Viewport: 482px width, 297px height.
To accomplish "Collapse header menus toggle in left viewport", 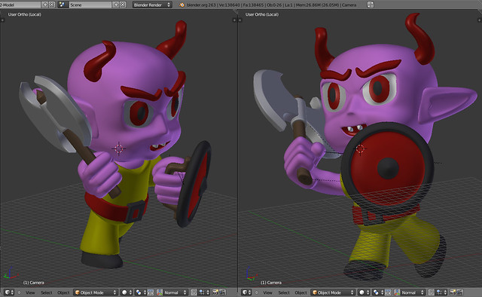I will pos(19,292).
